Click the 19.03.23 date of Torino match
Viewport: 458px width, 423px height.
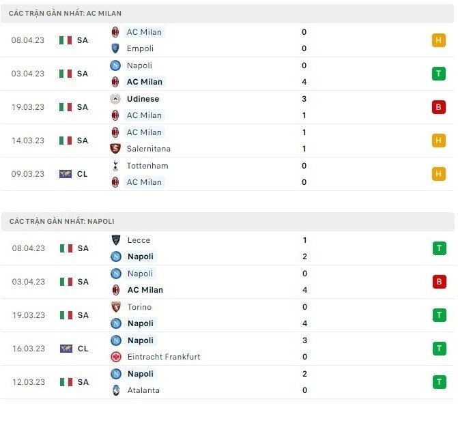(29, 315)
